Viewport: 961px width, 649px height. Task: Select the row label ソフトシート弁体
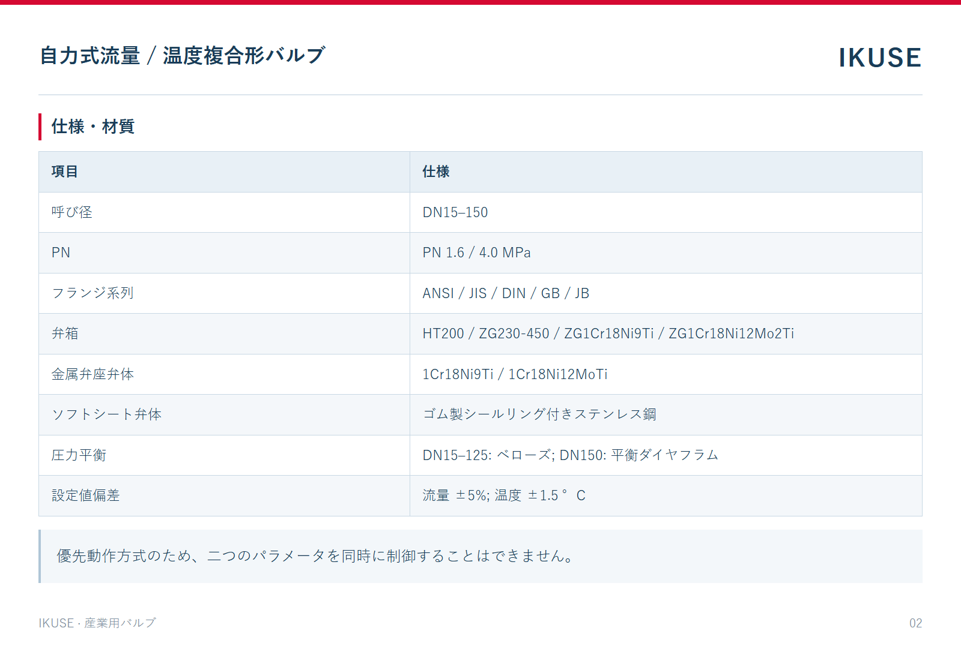(x=107, y=414)
